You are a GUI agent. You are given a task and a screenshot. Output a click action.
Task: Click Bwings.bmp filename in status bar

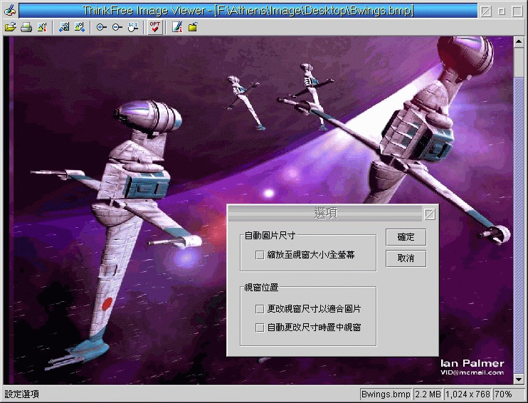click(386, 394)
